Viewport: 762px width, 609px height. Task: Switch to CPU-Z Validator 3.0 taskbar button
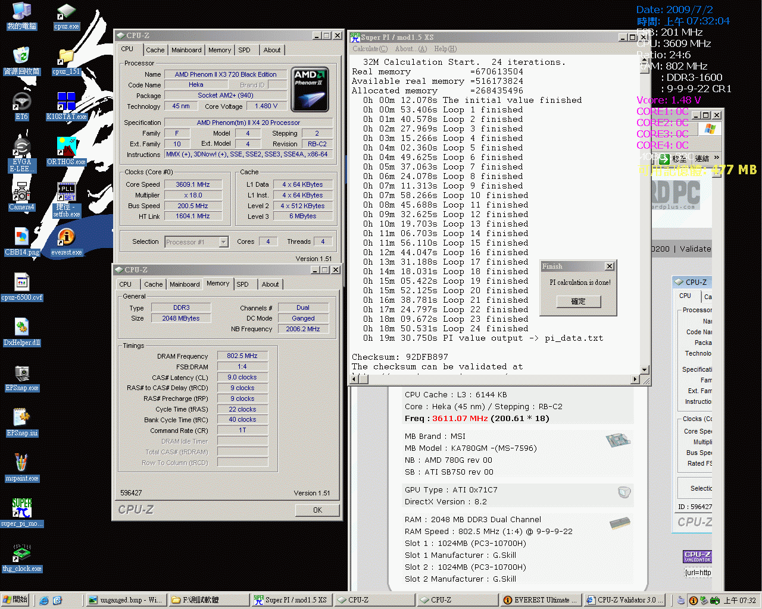pyautogui.click(x=624, y=600)
